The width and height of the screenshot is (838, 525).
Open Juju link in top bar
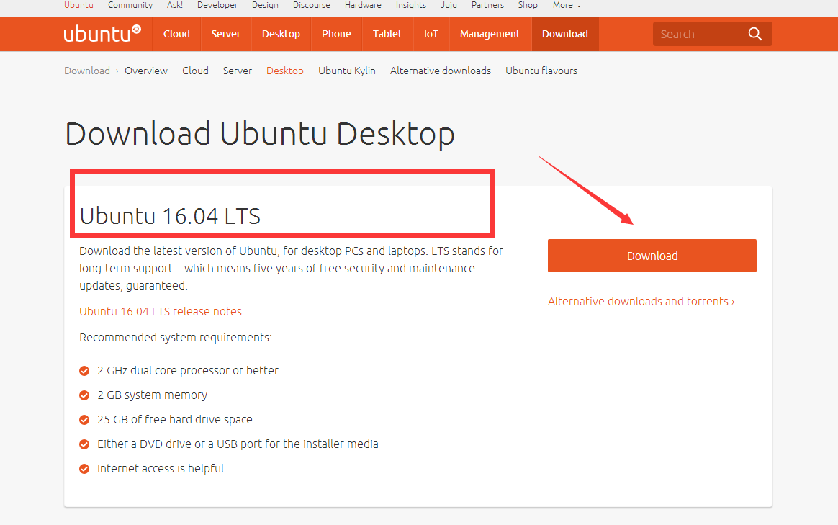[x=449, y=5]
